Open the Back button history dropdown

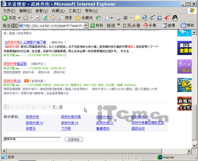tap(19, 18)
